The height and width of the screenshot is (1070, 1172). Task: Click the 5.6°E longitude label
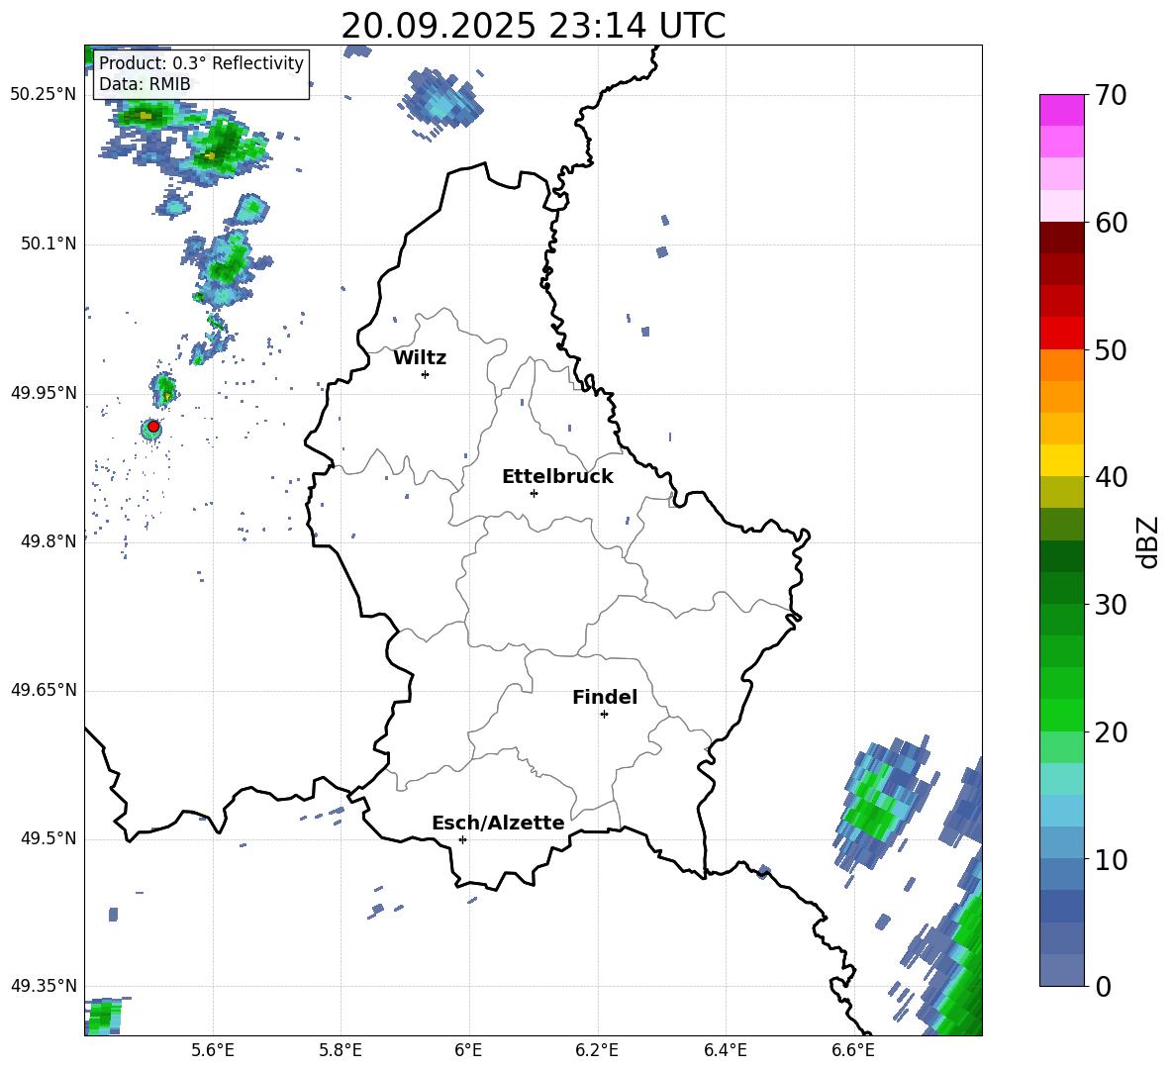pyautogui.click(x=213, y=1050)
